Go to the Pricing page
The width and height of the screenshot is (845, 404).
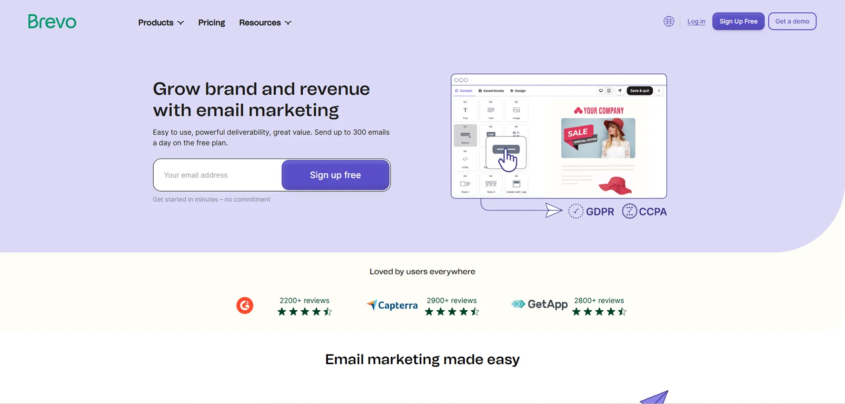(x=212, y=23)
